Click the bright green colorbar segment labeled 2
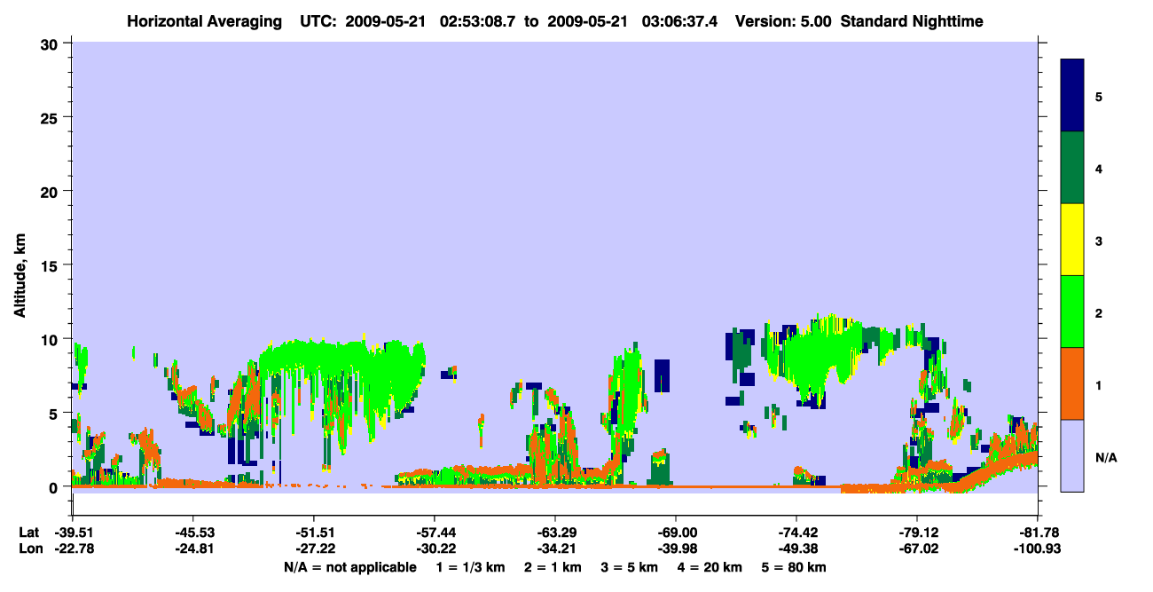 (1072, 312)
